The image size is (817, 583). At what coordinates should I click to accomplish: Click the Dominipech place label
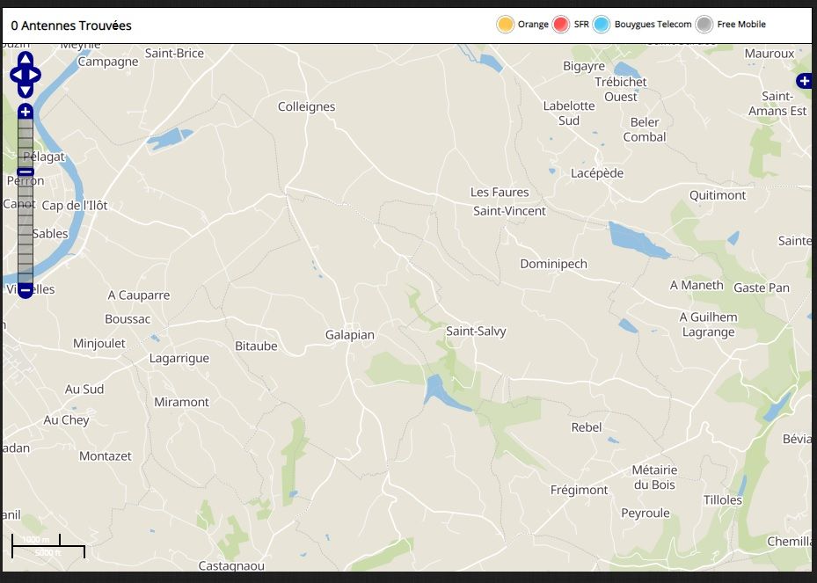[x=553, y=264]
